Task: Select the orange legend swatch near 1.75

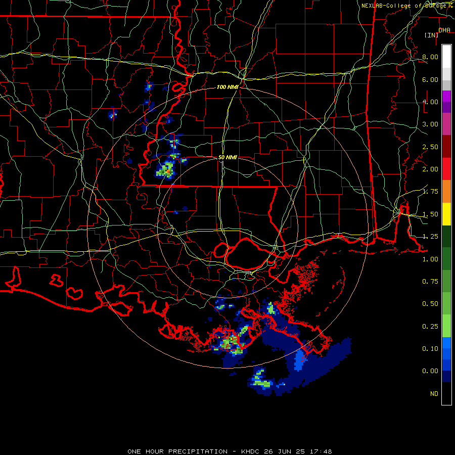Action: 446,191
